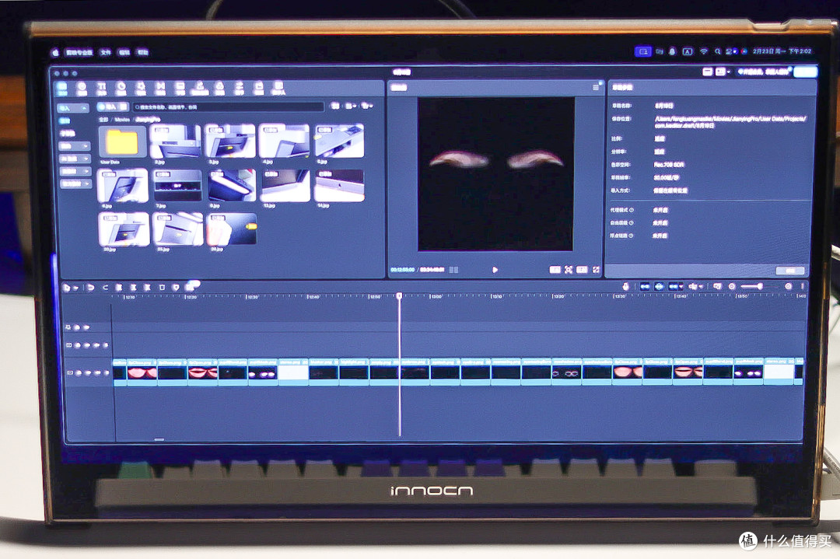Click the Movies breadcrumb

122,120
